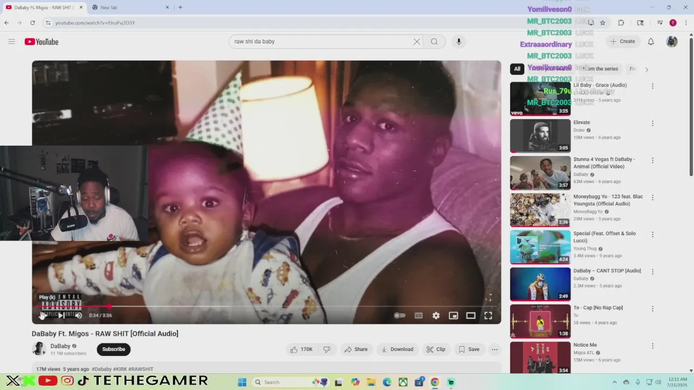
Task: Open the Chrome profile T avatar
Action: tap(673, 23)
